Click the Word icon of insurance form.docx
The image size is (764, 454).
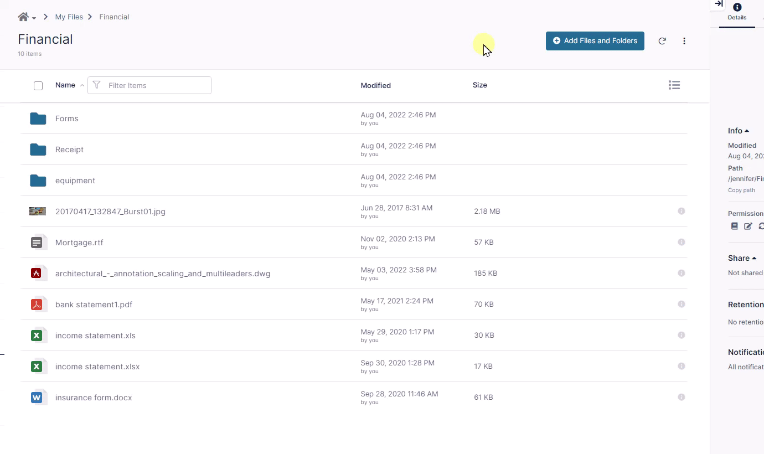coord(37,398)
